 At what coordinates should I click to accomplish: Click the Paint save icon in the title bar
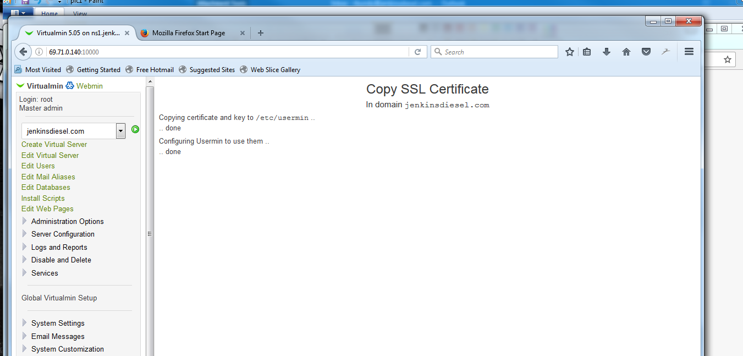pos(25,2)
